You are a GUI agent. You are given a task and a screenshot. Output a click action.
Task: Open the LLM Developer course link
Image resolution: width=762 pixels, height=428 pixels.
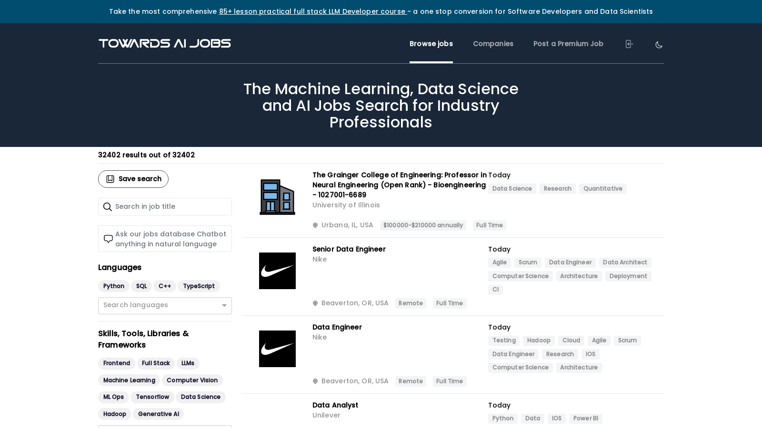click(x=312, y=11)
